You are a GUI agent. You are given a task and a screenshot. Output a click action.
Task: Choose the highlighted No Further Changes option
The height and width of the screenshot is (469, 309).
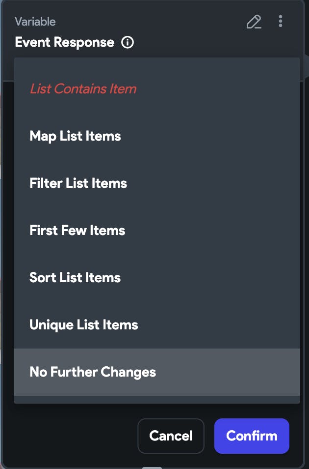click(93, 372)
